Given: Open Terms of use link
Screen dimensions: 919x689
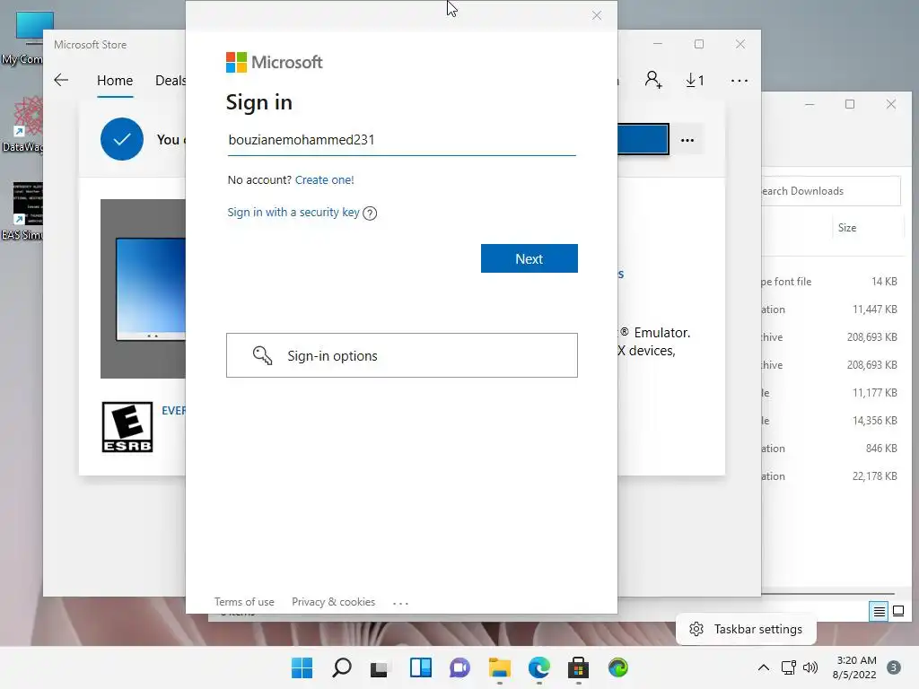Looking at the screenshot, I should pyautogui.click(x=244, y=602).
